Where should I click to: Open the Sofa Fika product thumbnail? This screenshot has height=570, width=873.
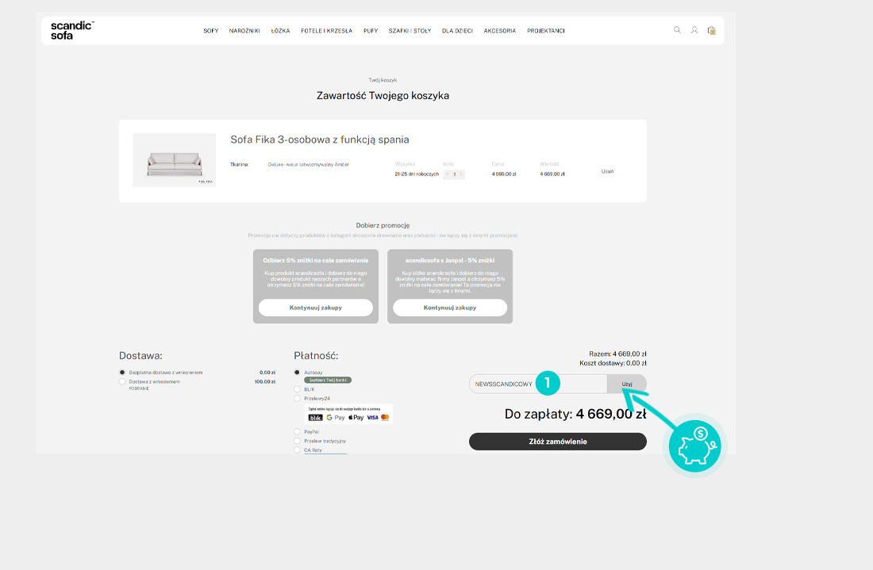174,160
